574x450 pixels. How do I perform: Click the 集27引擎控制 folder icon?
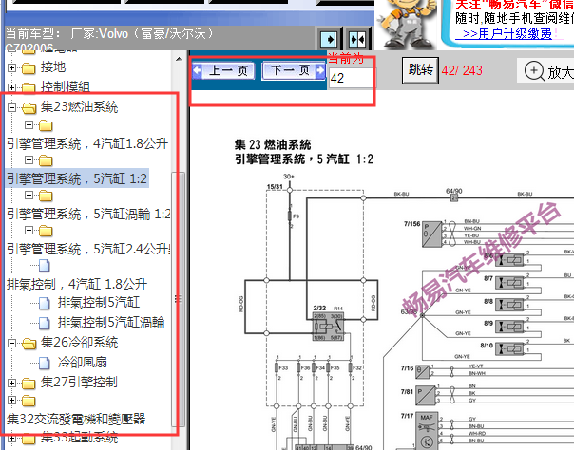coord(29,384)
